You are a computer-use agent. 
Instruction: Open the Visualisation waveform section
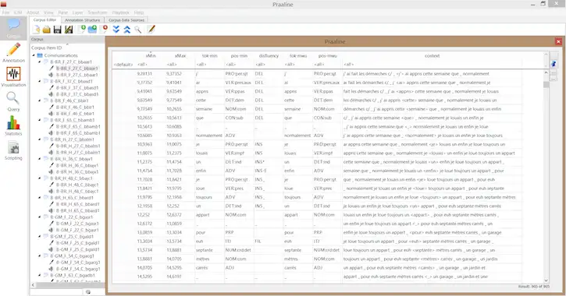[13, 76]
